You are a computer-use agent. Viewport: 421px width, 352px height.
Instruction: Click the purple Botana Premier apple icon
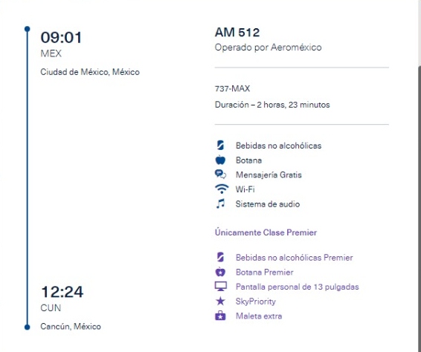coord(220,272)
